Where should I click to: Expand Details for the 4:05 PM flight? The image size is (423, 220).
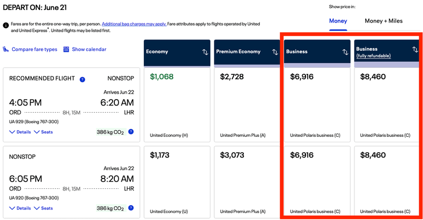[x=20, y=132]
